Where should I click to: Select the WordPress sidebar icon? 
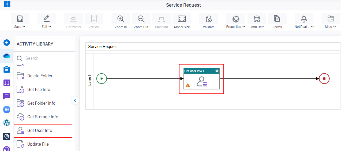pos(7,123)
